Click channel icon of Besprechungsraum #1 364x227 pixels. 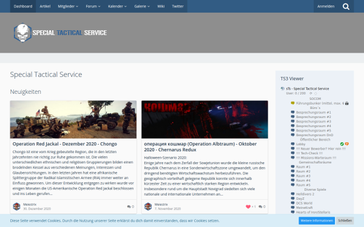[x=293, y=112]
